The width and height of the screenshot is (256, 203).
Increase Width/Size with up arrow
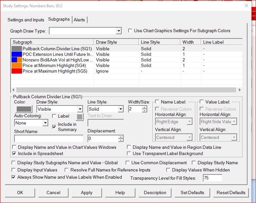145,107
